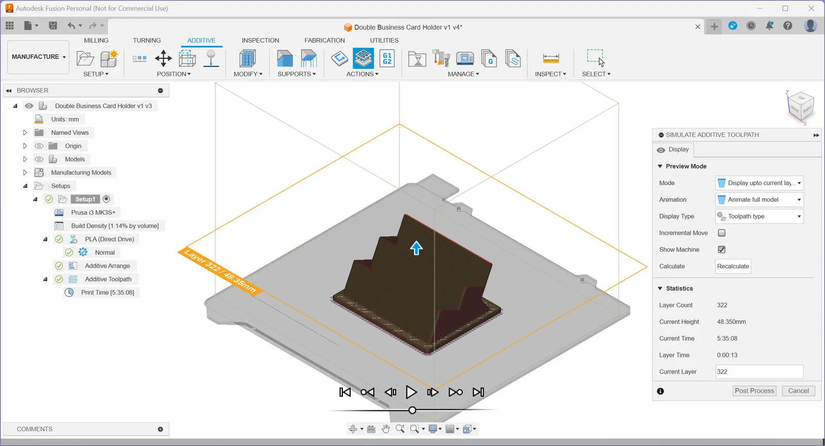Expand the Named Views tree node
825x446 pixels.
25,133
